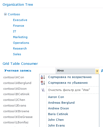The height and width of the screenshot is (127, 103).
Task: Filter by Aaron Con in dropdown
Action: click(x=56, y=97)
